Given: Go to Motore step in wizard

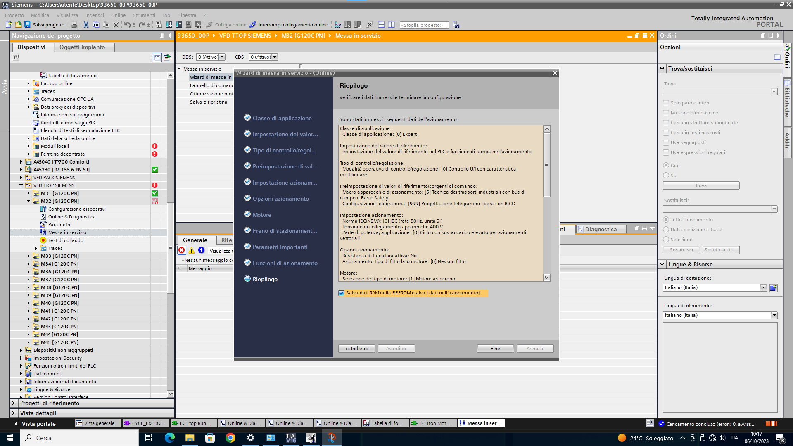Looking at the screenshot, I should coord(262,215).
